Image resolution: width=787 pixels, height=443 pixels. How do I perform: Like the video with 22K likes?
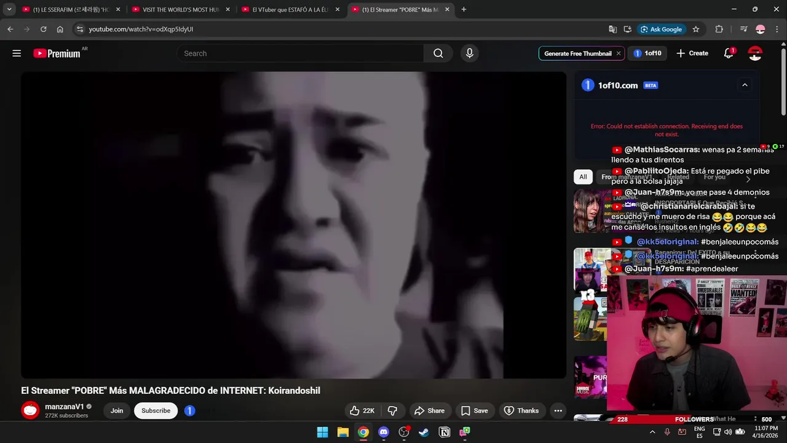[x=362, y=411]
